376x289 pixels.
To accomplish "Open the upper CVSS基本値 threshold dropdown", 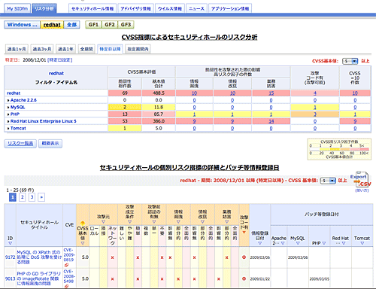I will click(350, 61).
